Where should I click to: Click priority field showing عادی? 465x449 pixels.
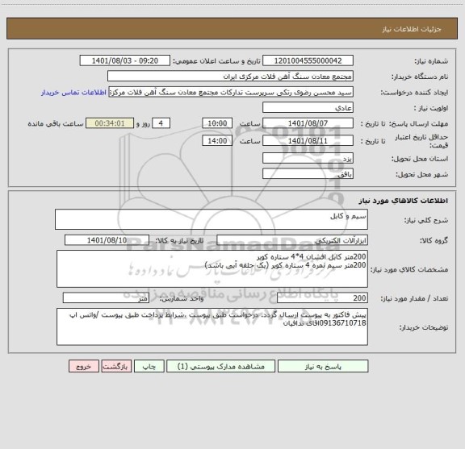click(308, 107)
